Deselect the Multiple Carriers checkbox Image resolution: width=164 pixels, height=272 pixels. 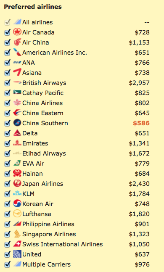pyautogui.click(x=7, y=264)
